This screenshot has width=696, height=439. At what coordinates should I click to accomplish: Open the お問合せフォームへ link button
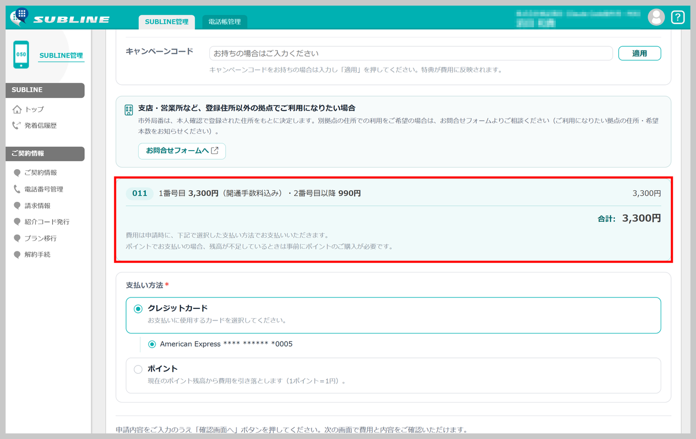click(182, 151)
